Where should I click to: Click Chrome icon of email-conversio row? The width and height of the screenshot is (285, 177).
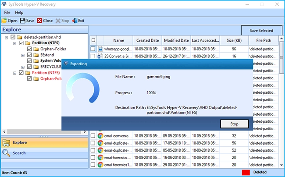[x=100, y=136]
